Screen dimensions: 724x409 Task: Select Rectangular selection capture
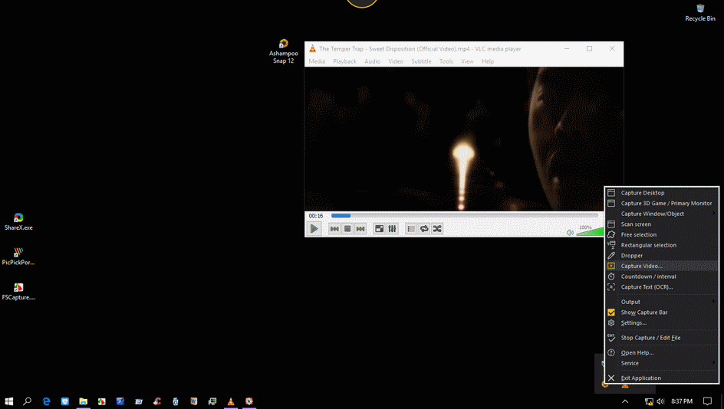(661, 245)
